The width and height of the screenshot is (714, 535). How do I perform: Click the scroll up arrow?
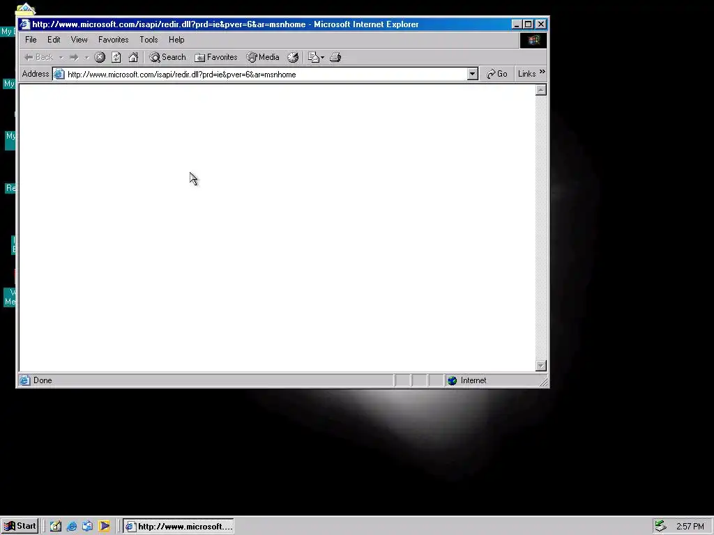click(540, 90)
